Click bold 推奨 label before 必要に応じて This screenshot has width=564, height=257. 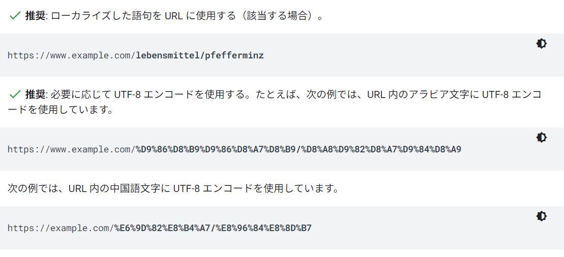[x=35, y=94]
